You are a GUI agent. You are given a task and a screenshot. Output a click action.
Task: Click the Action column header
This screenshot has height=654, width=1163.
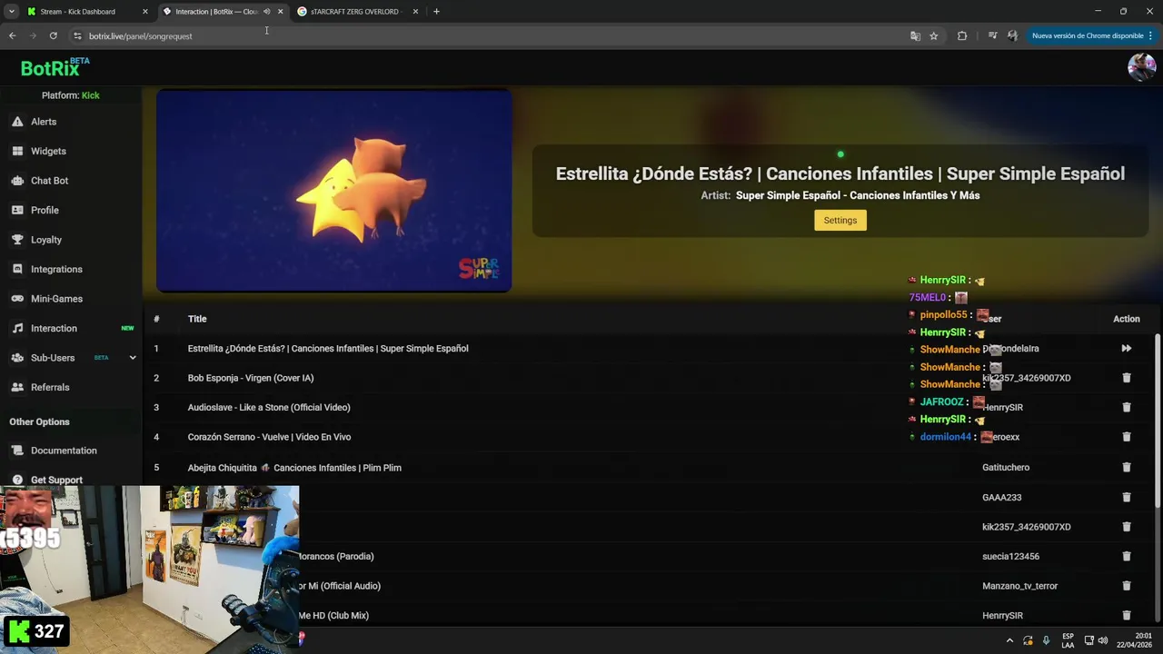pyautogui.click(x=1127, y=319)
